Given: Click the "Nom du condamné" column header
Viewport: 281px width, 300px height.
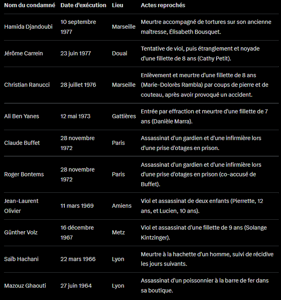Looking at the screenshot, I should [30, 5].
